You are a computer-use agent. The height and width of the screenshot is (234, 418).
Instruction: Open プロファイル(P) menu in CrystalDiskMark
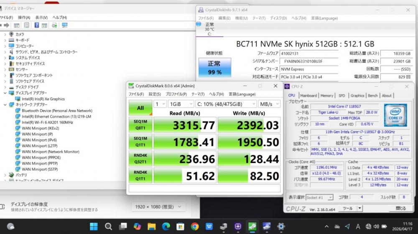point(176,94)
